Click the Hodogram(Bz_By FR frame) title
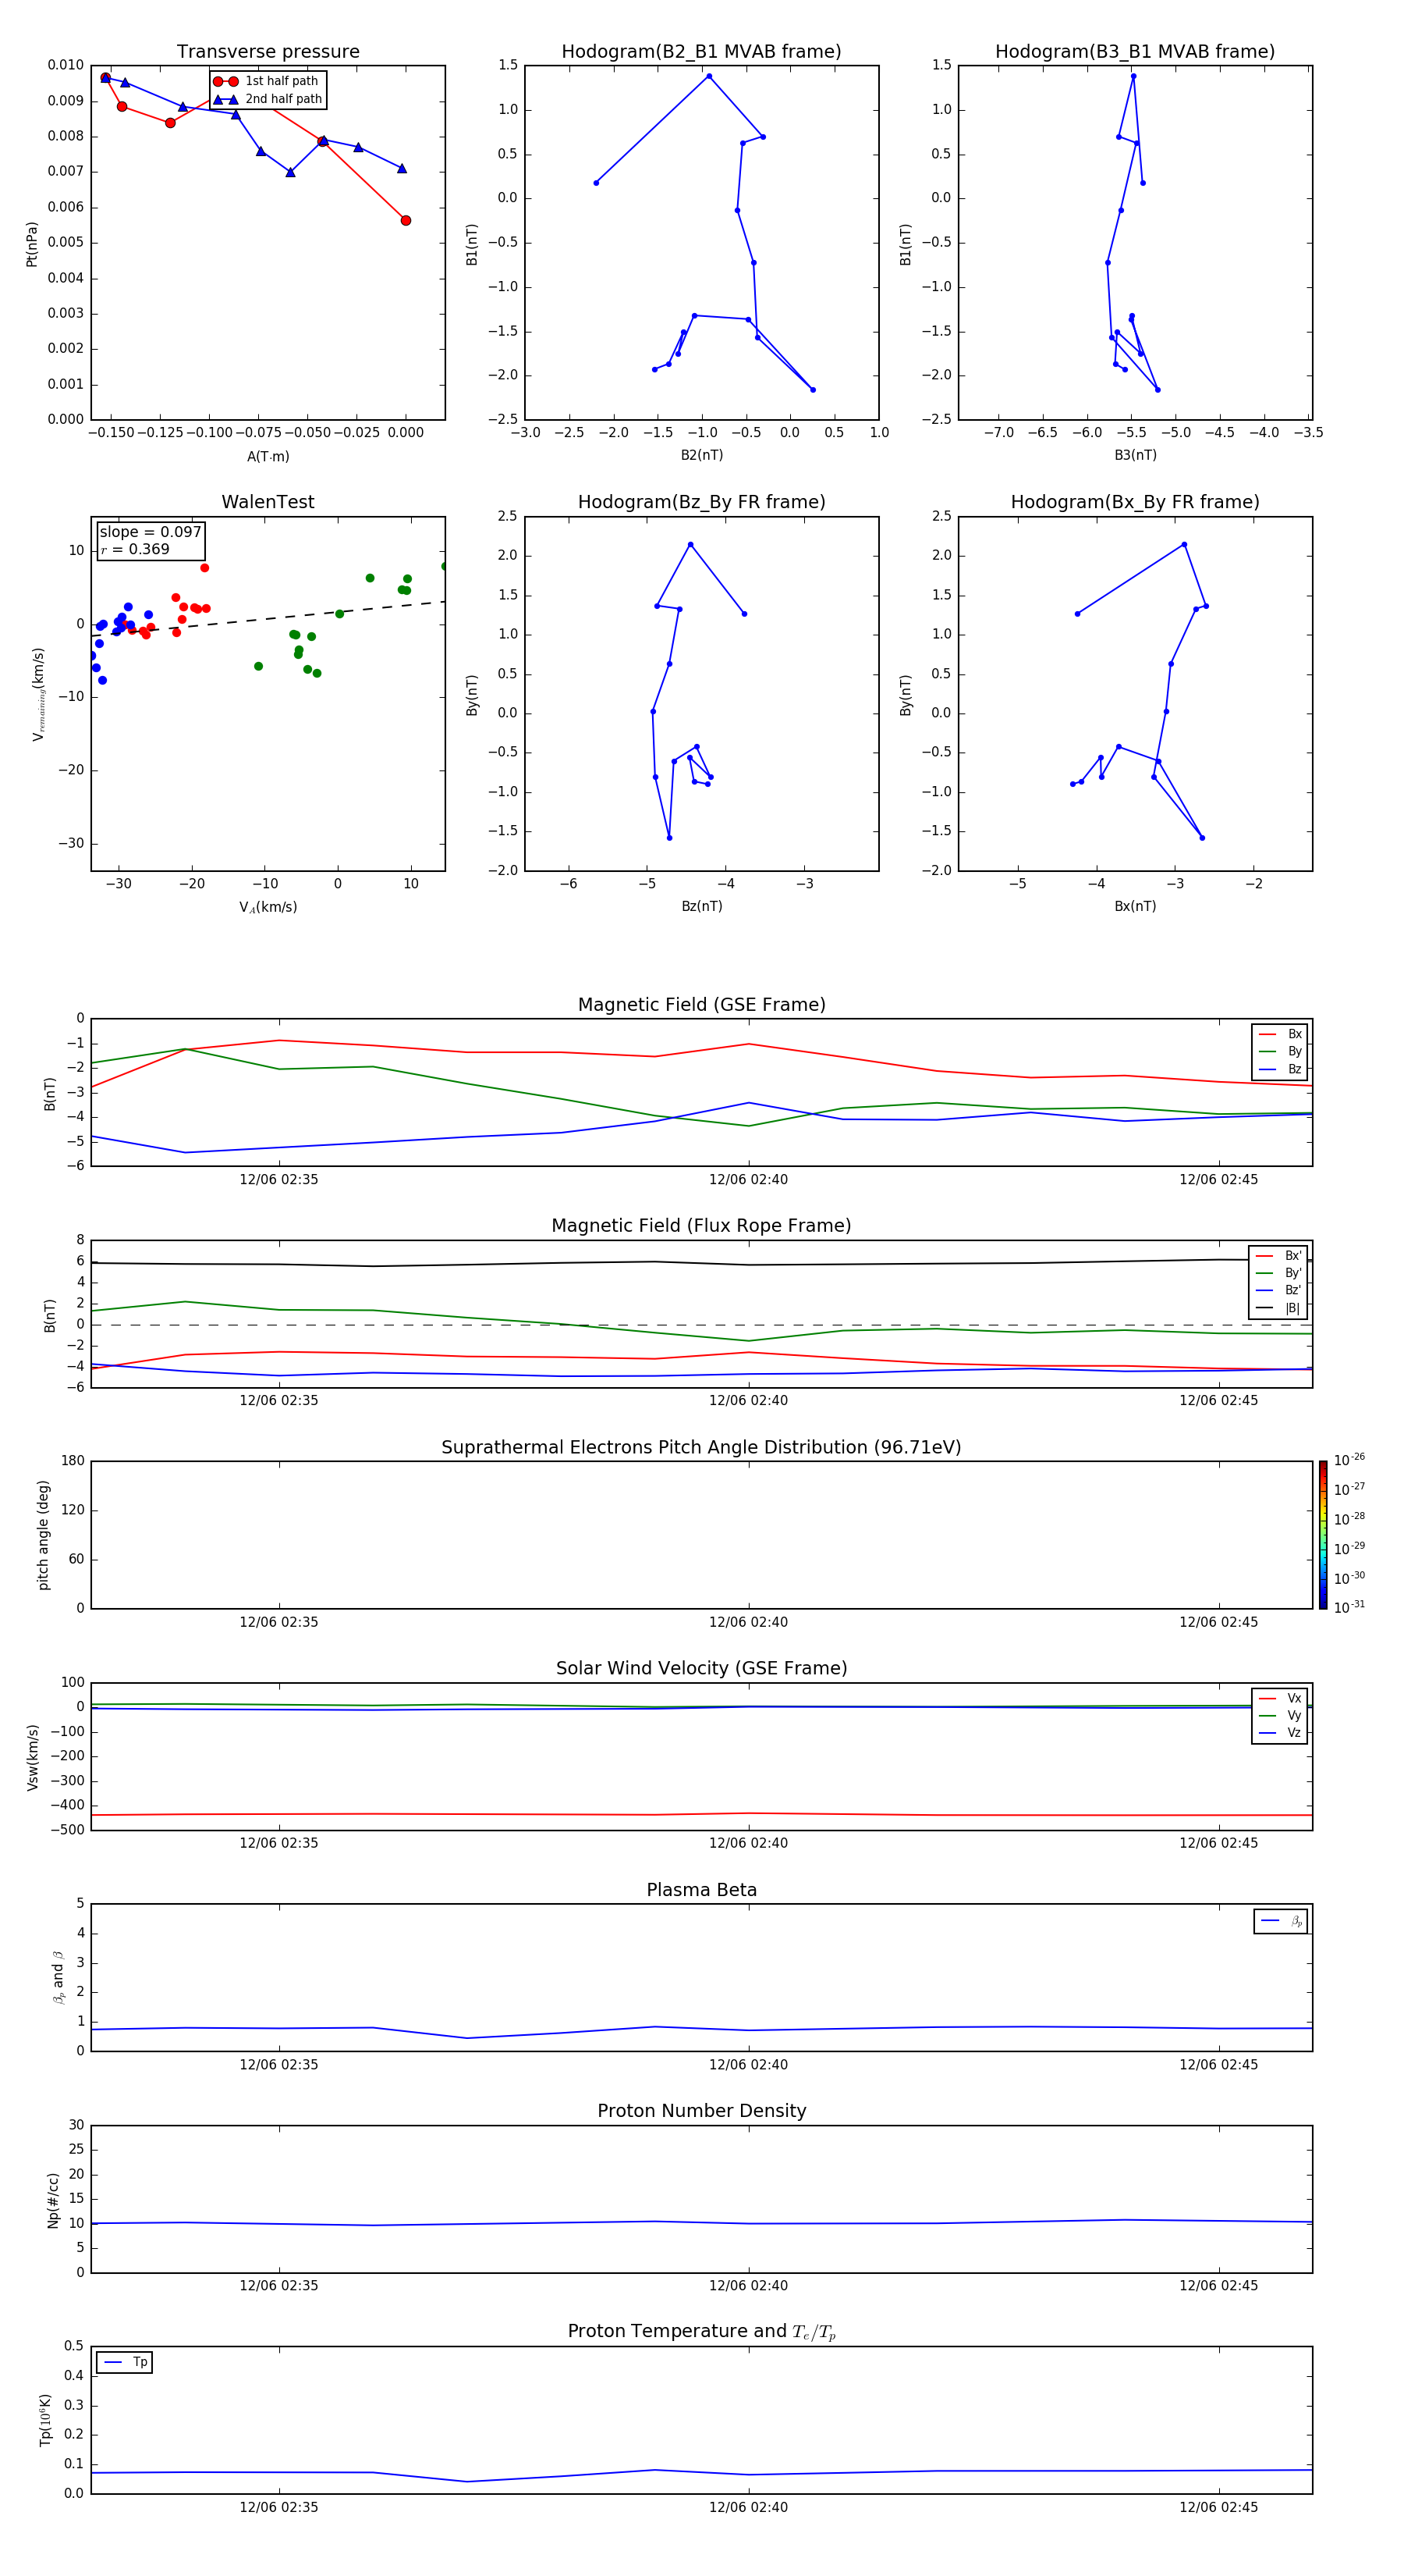This screenshot has width=1404, height=2576. tap(700, 502)
